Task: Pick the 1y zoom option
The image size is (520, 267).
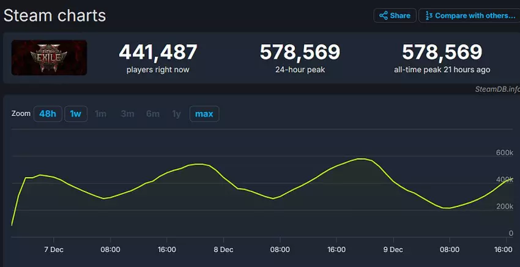Action: [176, 114]
